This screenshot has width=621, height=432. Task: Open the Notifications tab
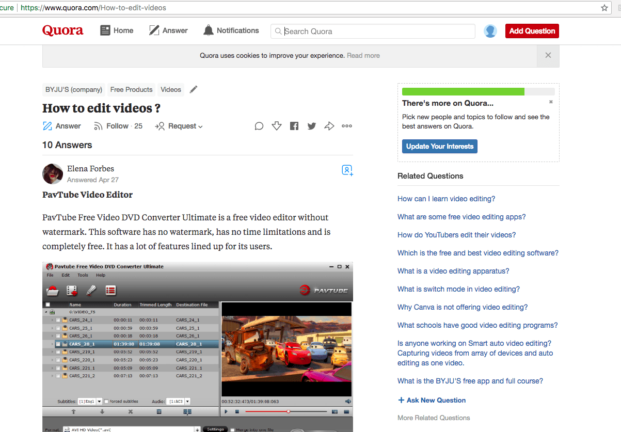tap(231, 30)
